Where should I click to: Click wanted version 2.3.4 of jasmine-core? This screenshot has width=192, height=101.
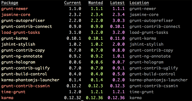pos(97,15)
